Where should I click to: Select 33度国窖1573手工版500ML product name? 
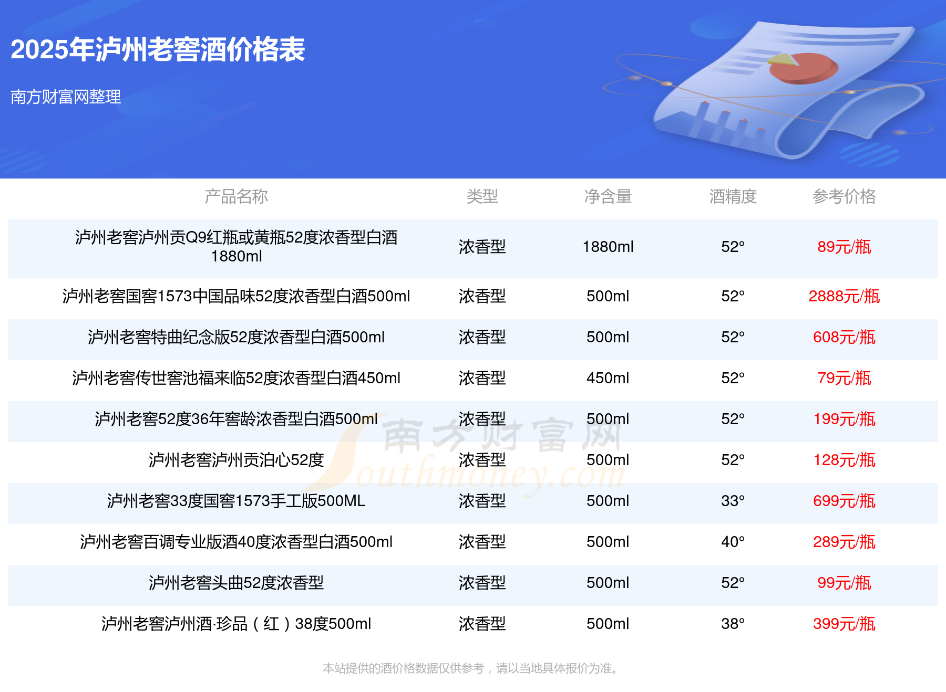(x=236, y=501)
